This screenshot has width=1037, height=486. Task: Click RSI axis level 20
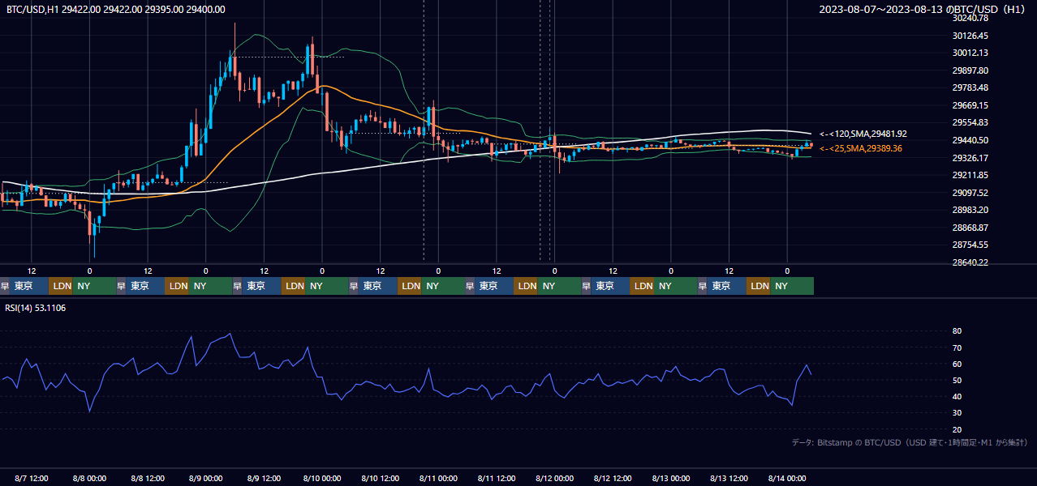[957, 429]
